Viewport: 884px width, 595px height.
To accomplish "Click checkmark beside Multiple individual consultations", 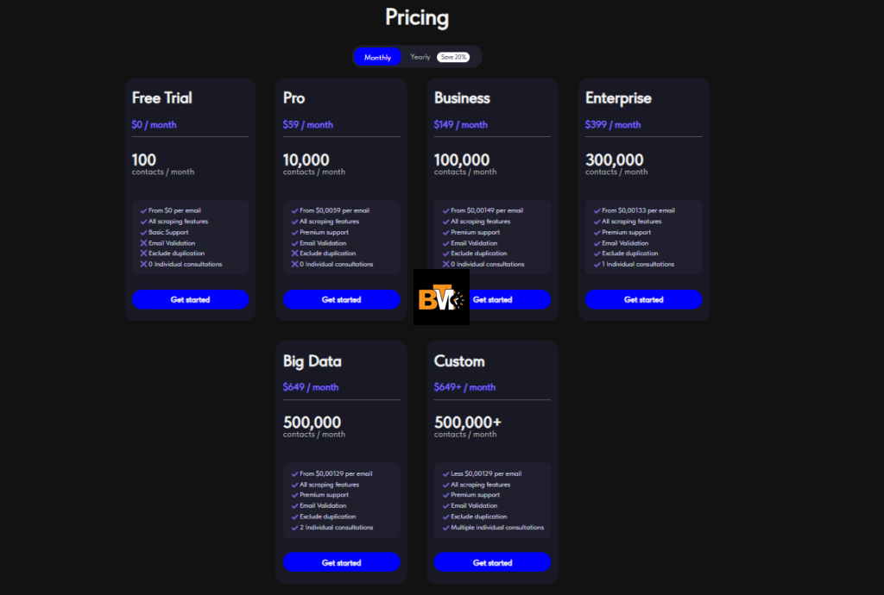I will [445, 528].
